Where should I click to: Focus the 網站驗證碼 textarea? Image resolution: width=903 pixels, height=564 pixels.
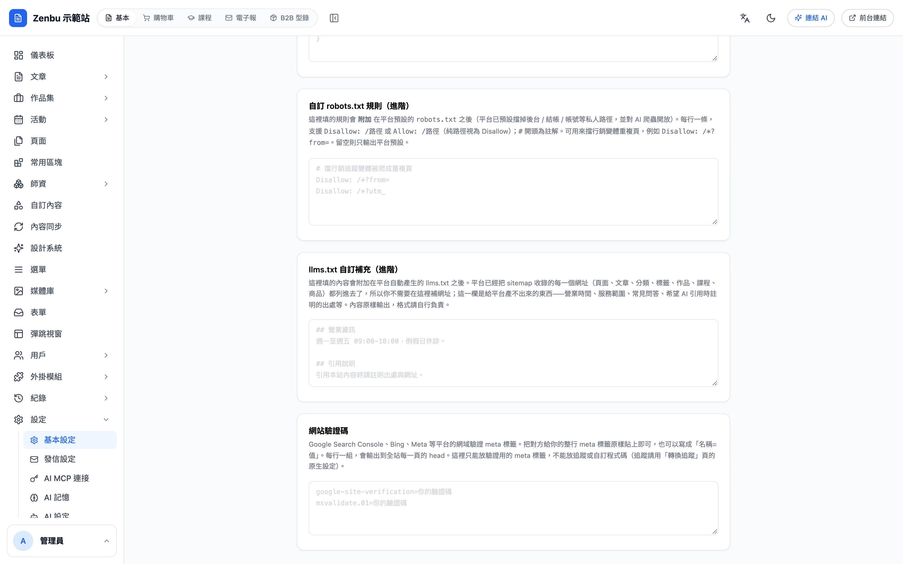tap(514, 508)
